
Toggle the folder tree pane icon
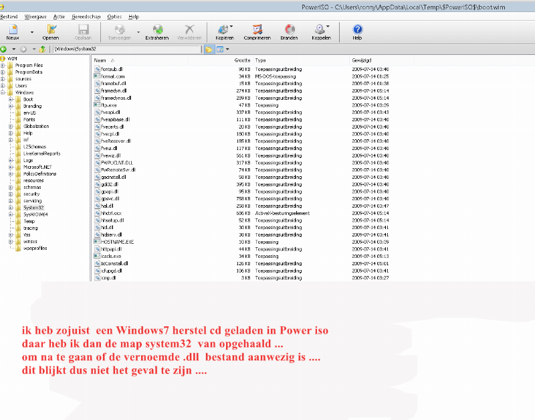click(x=209, y=50)
